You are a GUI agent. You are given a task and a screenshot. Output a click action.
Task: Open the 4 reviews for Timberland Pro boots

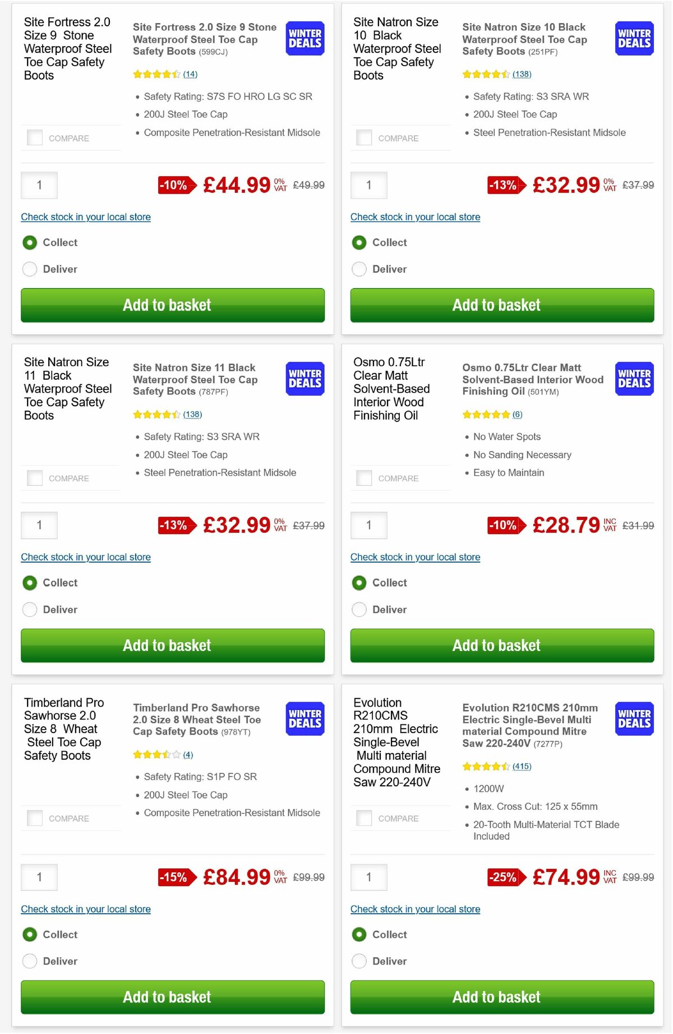click(187, 754)
